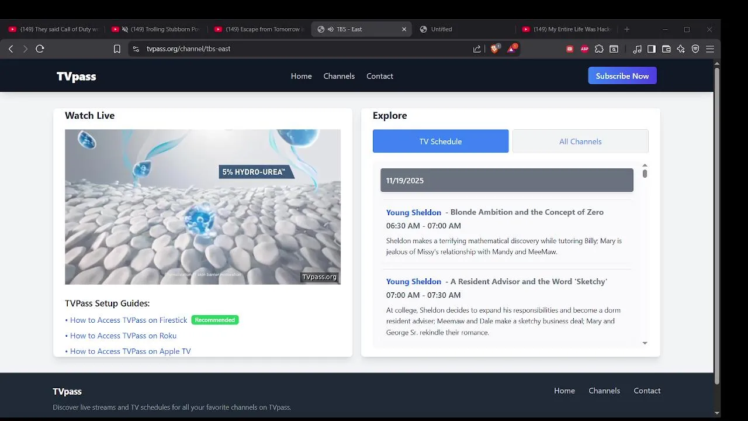The image size is (748, 421).
Task: Click 'A Resident Advisor and the Word Sketchy' title
Action: [529, 282]
